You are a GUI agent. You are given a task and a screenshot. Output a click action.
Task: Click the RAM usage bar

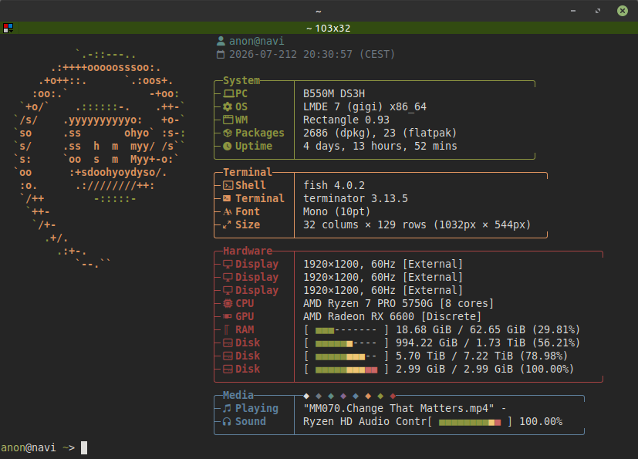coord(346,330)
